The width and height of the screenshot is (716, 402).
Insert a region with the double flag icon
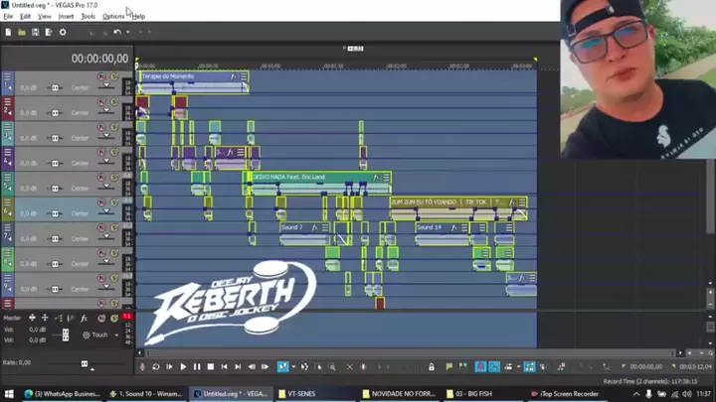(x=463, y=366)
